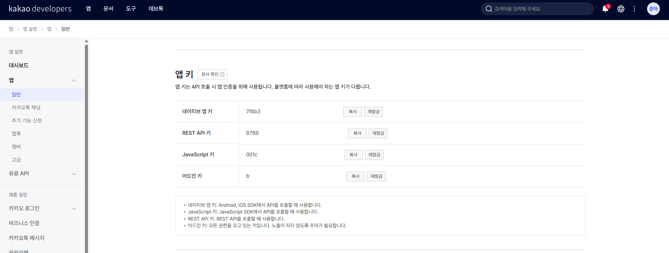Click the sidebar vertical scrollbar
The height and width of the screenshot is (253, 669).
click(x=86, y=141)
